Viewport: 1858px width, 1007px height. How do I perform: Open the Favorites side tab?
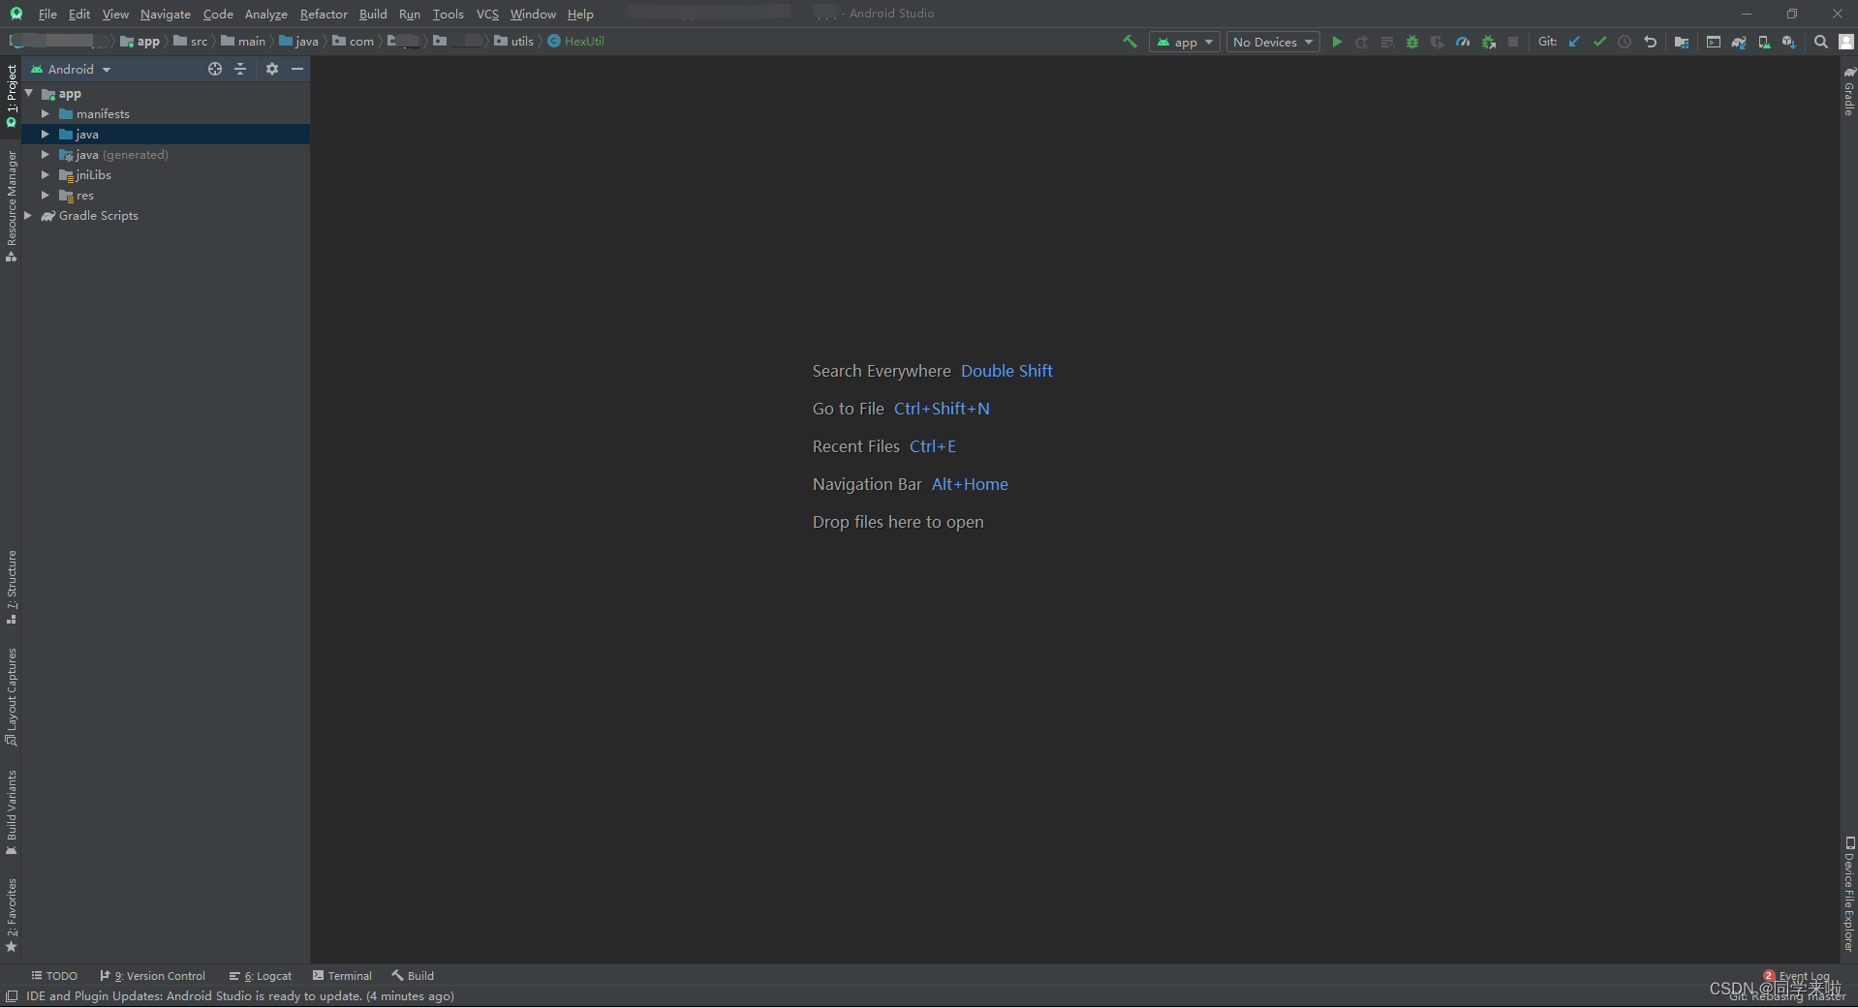click(x=12, y=915)
